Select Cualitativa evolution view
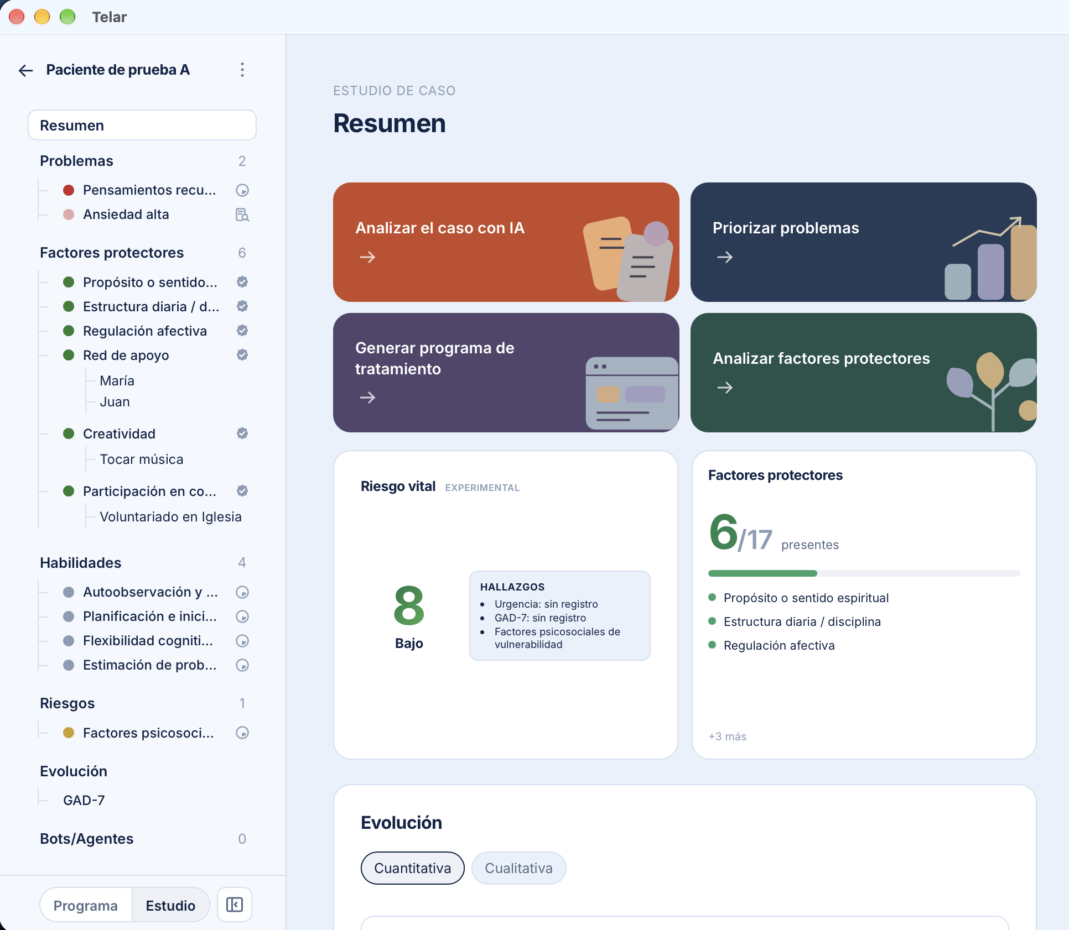The image size is (1069, 930). click(x=518, y=868)
